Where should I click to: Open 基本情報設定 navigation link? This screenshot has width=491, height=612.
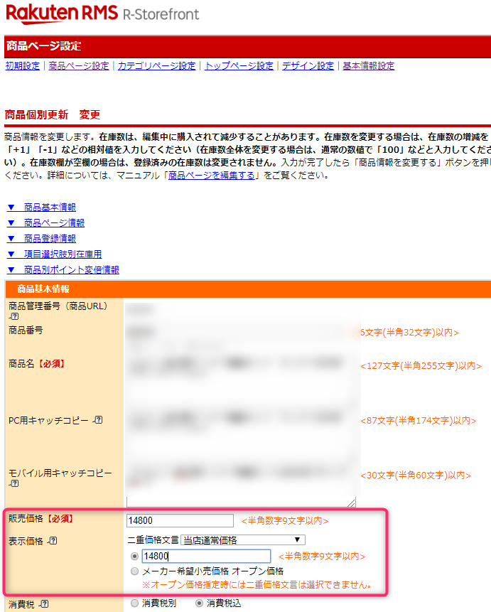(x=369, y=66)
